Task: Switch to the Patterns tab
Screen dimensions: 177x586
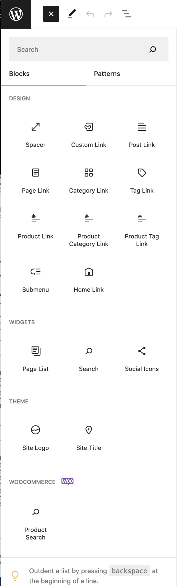Action: click(x=107, y=74)
